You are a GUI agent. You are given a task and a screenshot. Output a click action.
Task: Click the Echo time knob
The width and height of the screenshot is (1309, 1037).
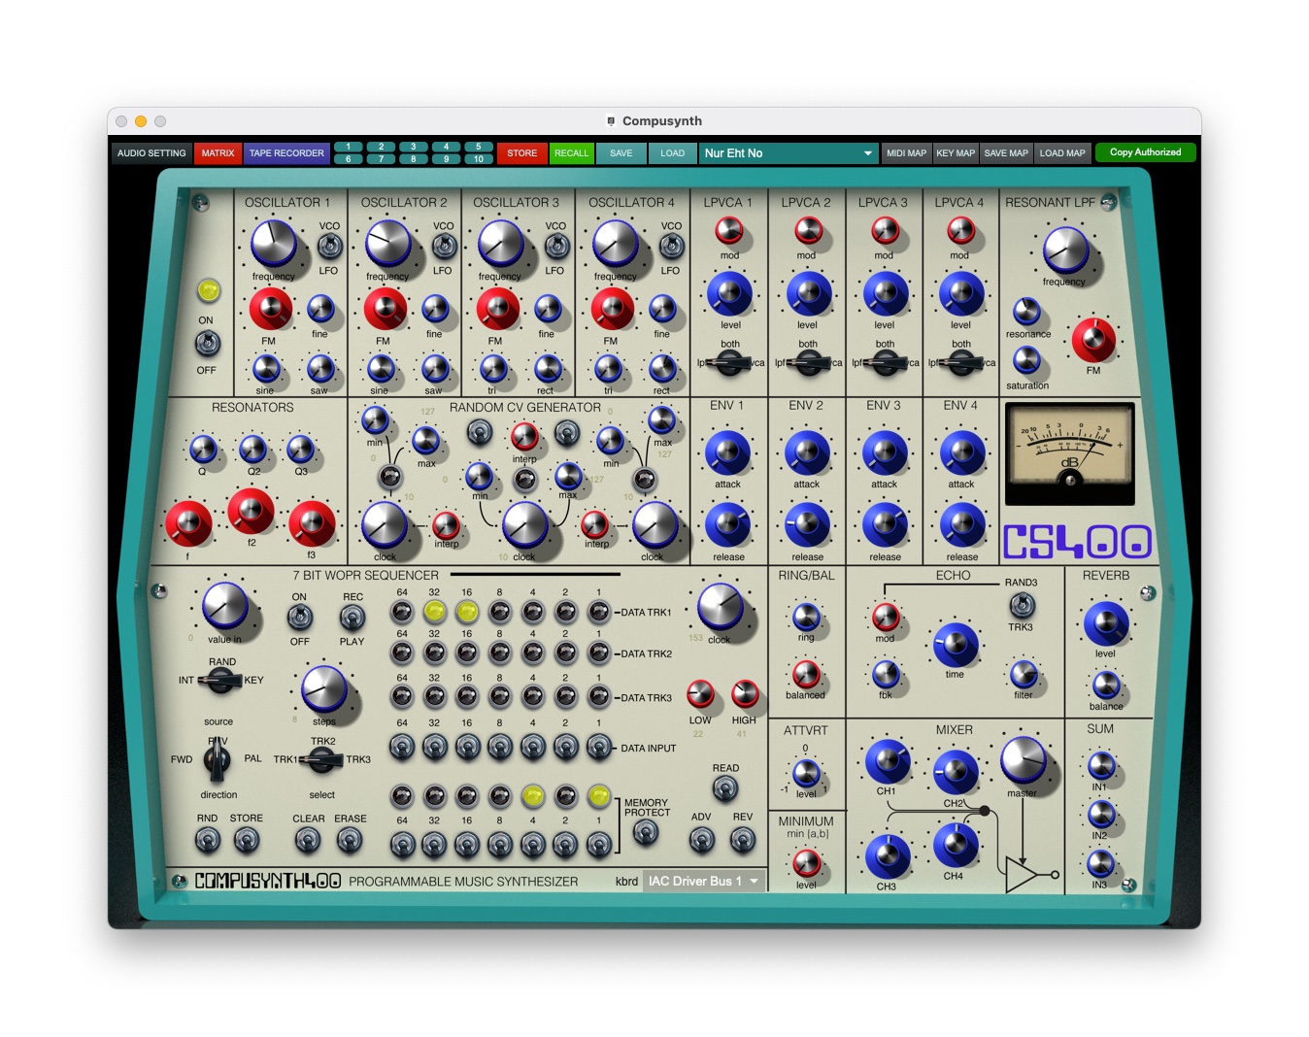tap(955, 644)
